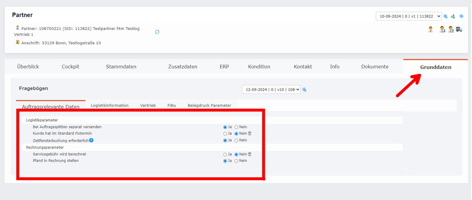Viewport: 472px width, 200px height.
Task: Select Nein for Kunde hat im Standard Fixtermin
Action: (x=236, y=134)
